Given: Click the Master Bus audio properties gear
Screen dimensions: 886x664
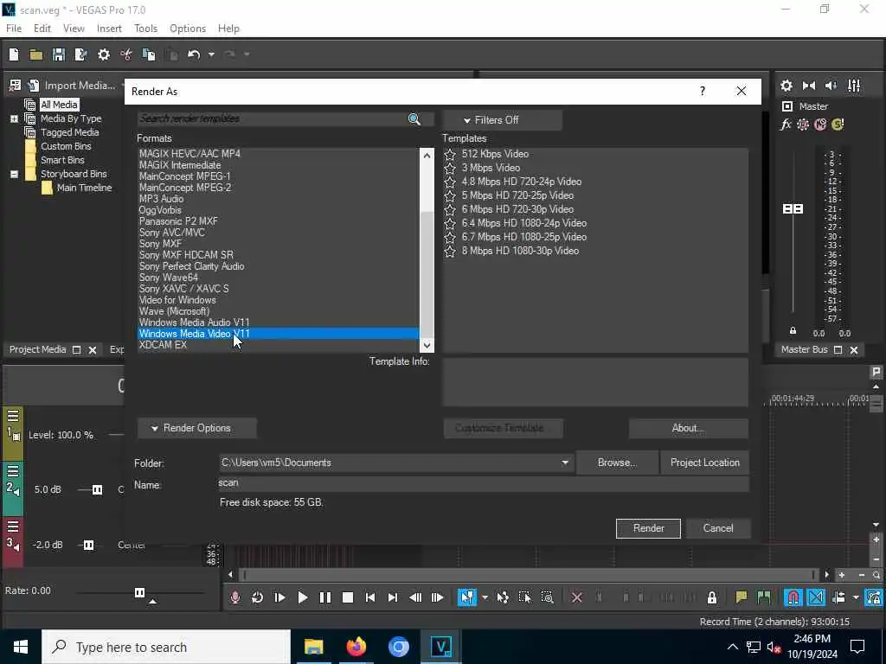Looking at the screenshot, I should tap(786, 86).
